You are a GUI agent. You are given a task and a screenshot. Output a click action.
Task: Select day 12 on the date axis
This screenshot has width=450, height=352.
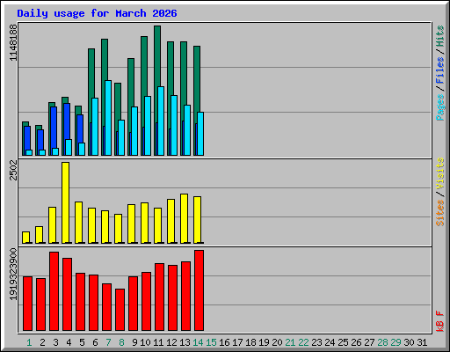pyautogui.click(x=171, y=342)
